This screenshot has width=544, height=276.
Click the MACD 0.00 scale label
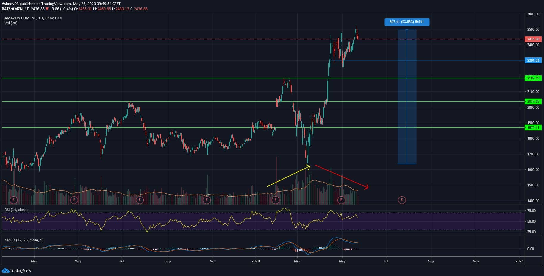click(530, 249)
